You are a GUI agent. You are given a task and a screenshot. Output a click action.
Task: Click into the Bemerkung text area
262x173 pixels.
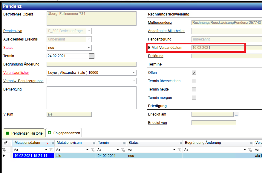click(x=91, y=98)
